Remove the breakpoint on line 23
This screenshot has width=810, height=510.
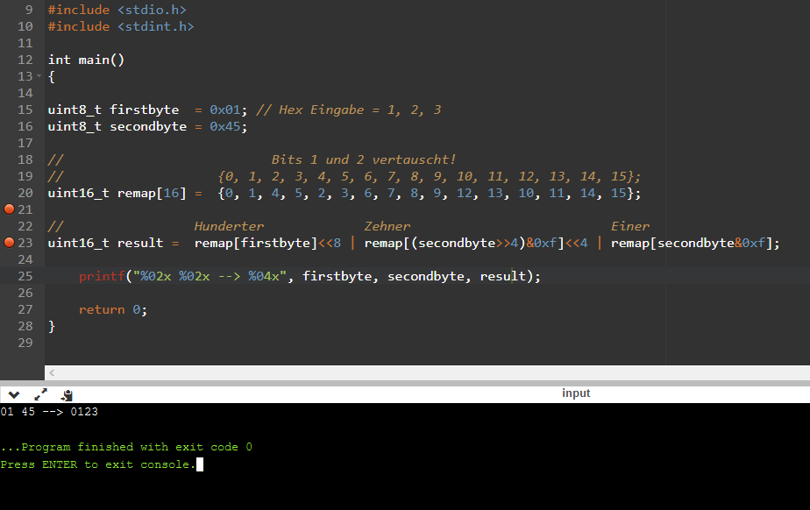(x=10, y=242)
